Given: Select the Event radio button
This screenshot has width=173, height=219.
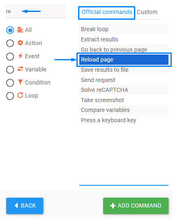Looking at the screenshot, I should (10, 57).
